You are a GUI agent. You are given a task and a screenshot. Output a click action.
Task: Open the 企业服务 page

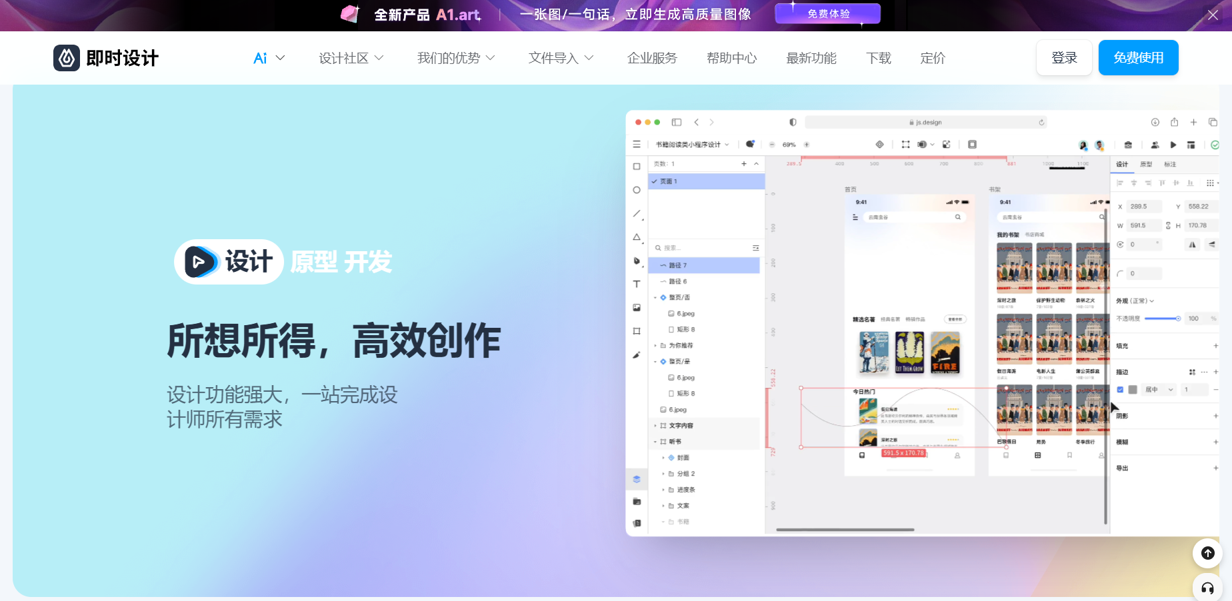[x=652, y=58]
